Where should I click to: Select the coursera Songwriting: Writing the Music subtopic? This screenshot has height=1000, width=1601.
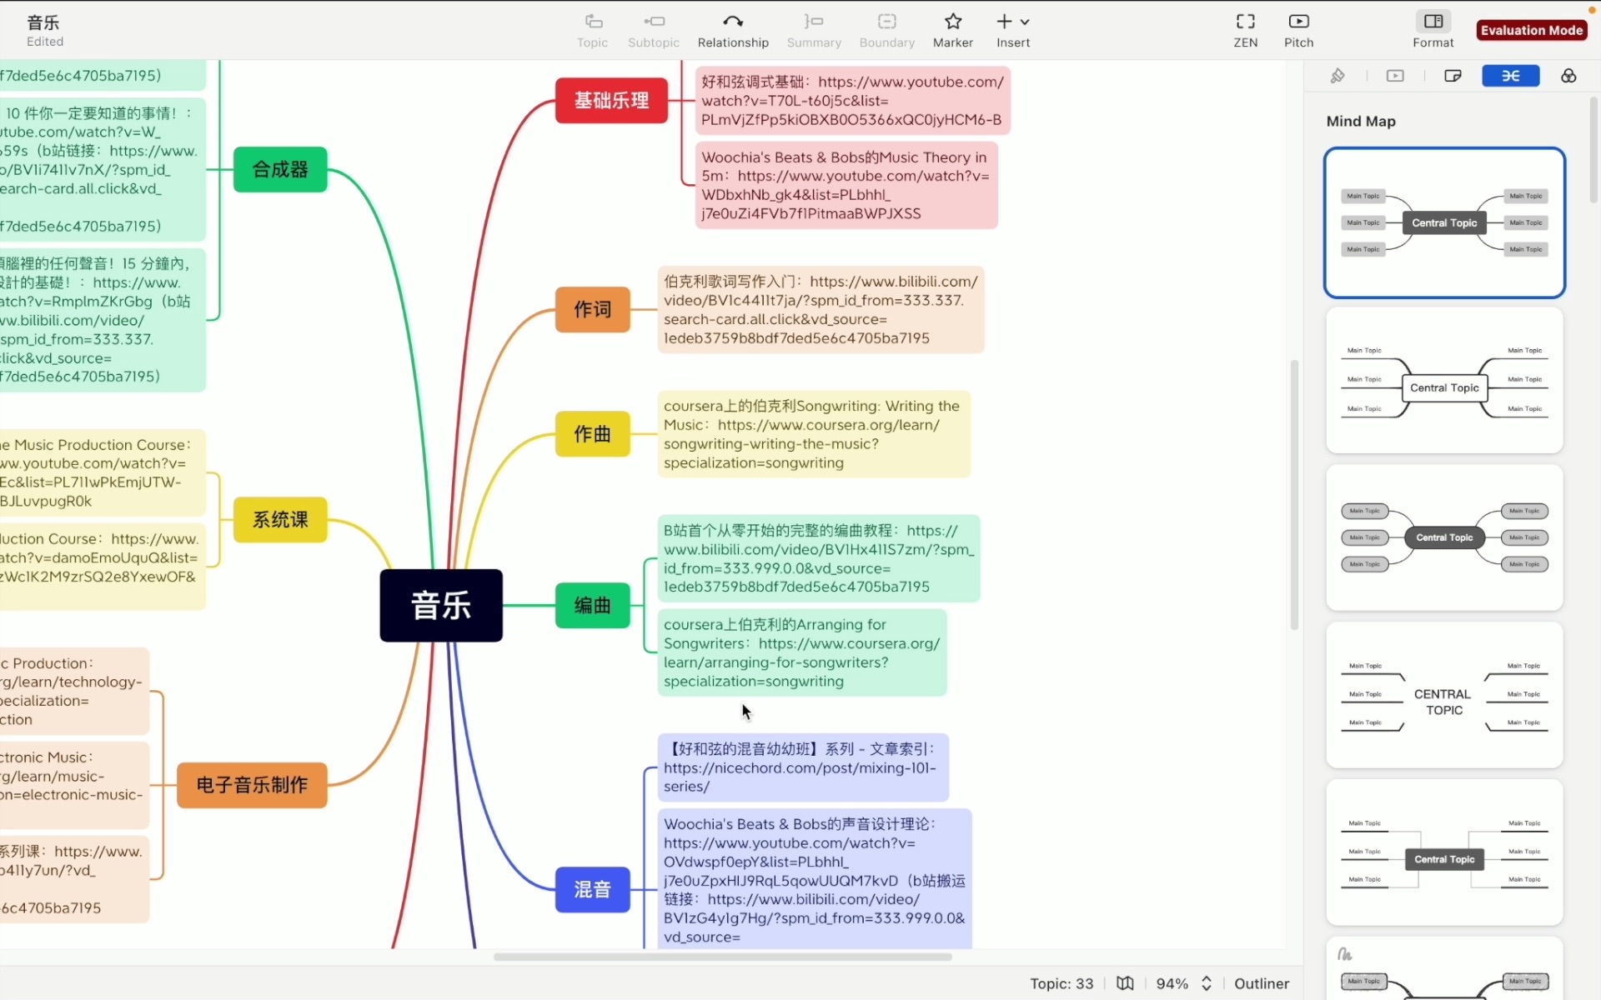[x=814, y=434]
